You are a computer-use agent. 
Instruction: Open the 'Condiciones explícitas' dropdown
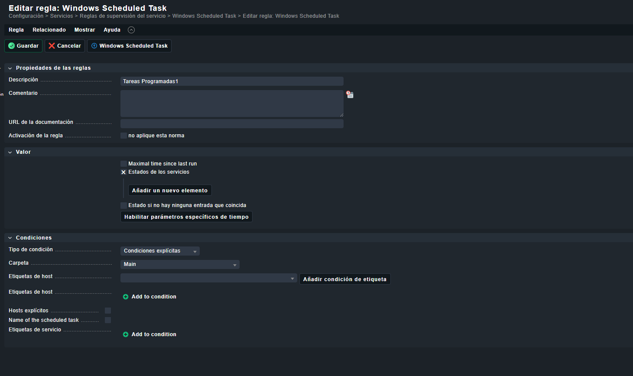point(160,251)
